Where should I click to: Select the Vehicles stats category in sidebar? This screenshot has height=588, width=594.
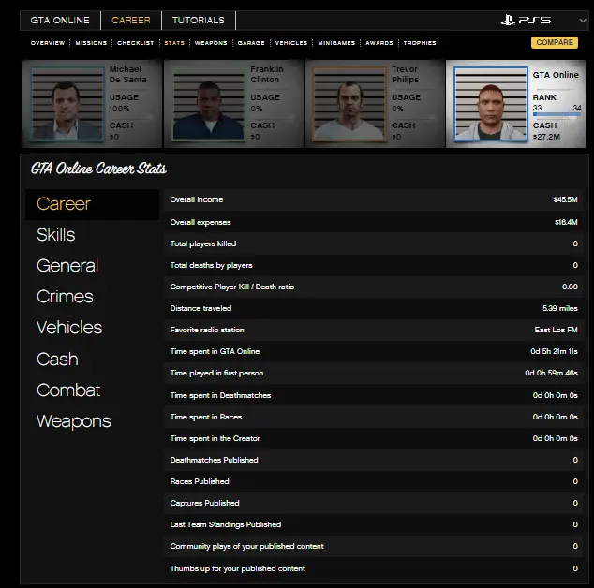(x=69, y=328)
